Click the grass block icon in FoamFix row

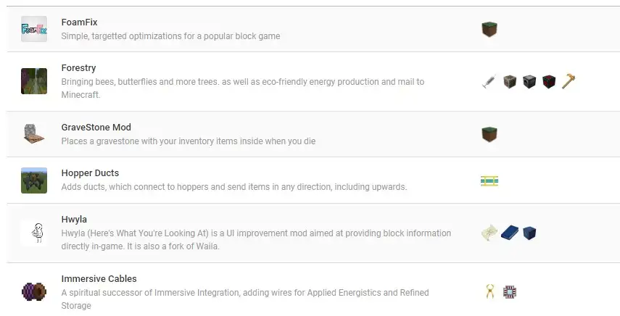click(489, 29)
